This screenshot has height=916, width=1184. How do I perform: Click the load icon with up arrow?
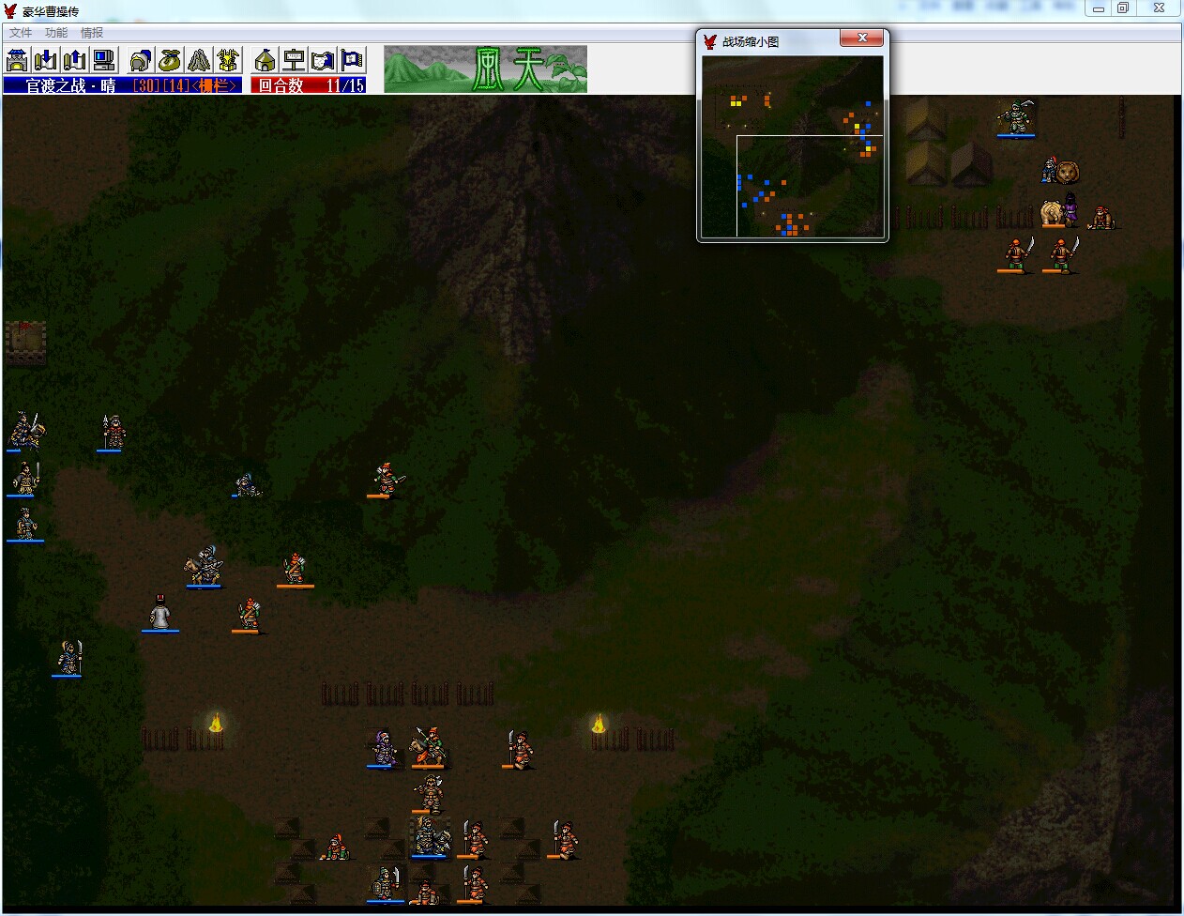pyautogui.click(x=75, y=60)
